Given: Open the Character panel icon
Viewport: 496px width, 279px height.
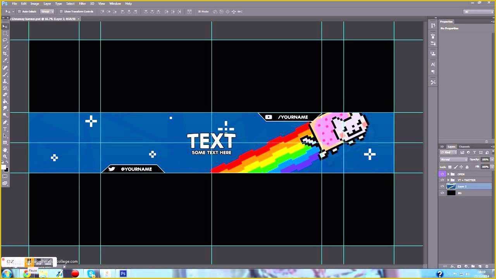Looking at the screenshot, I should click(x=433, y=64).
